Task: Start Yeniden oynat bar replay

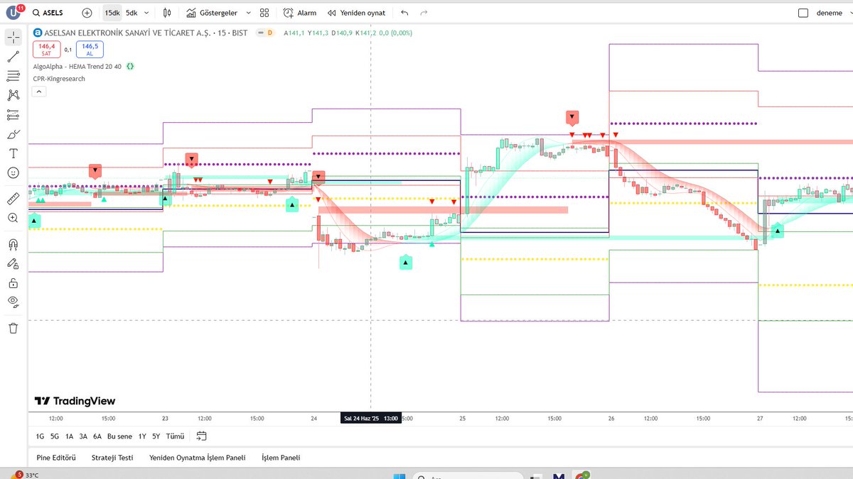Action: pyautogui.click(x=357, y=13)
